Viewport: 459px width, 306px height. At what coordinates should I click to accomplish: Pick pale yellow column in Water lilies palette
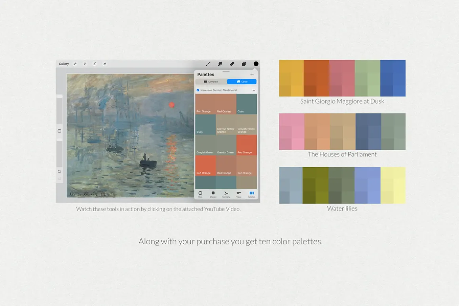393,185
